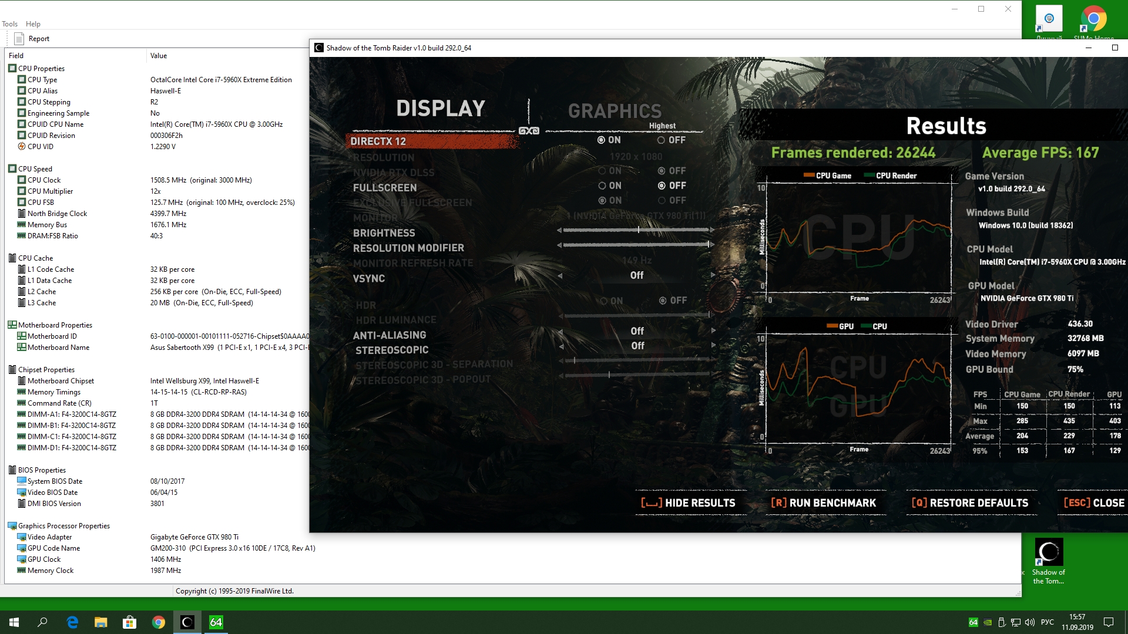Enable Fullscreen ON radio option
The height and width of the screenshot is (634, 1128).
[x=602, y=186]
